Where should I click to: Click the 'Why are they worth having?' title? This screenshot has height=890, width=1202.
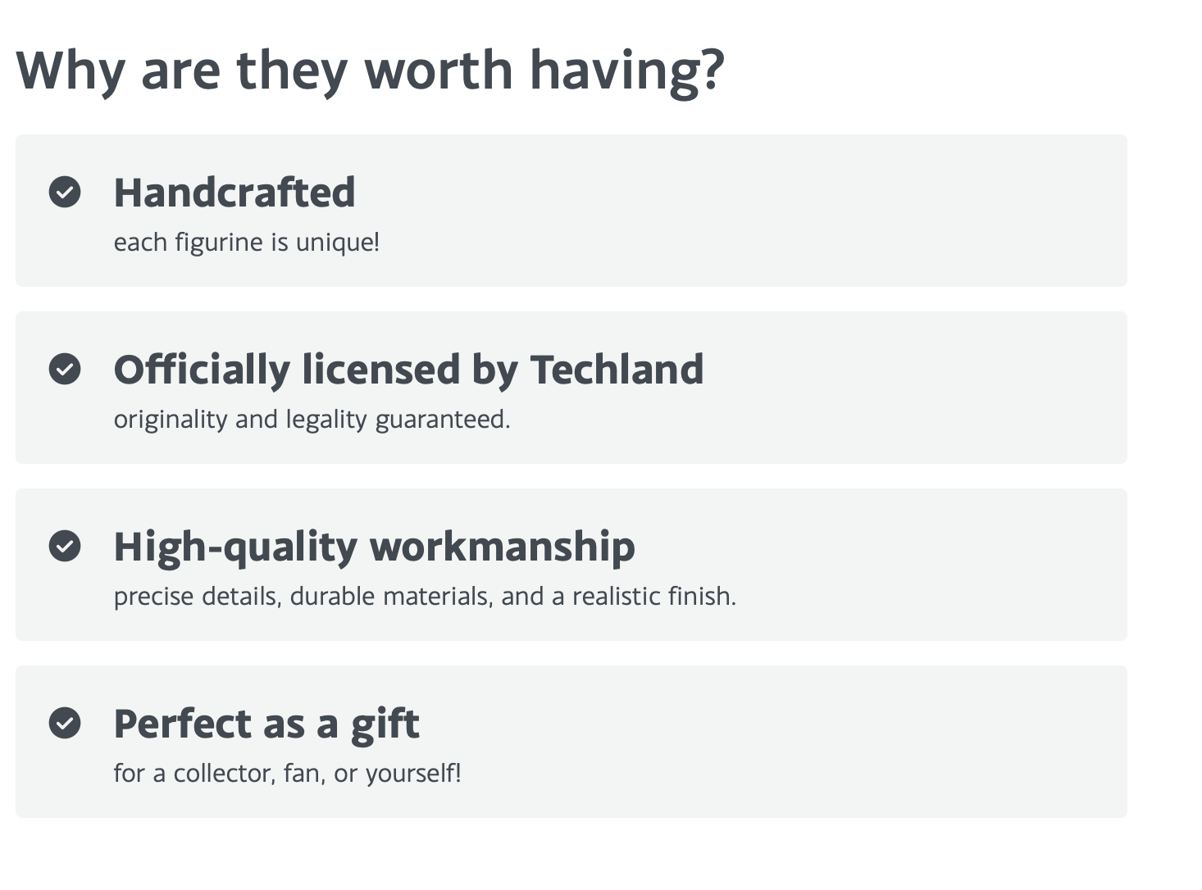(x=370, y=71)
